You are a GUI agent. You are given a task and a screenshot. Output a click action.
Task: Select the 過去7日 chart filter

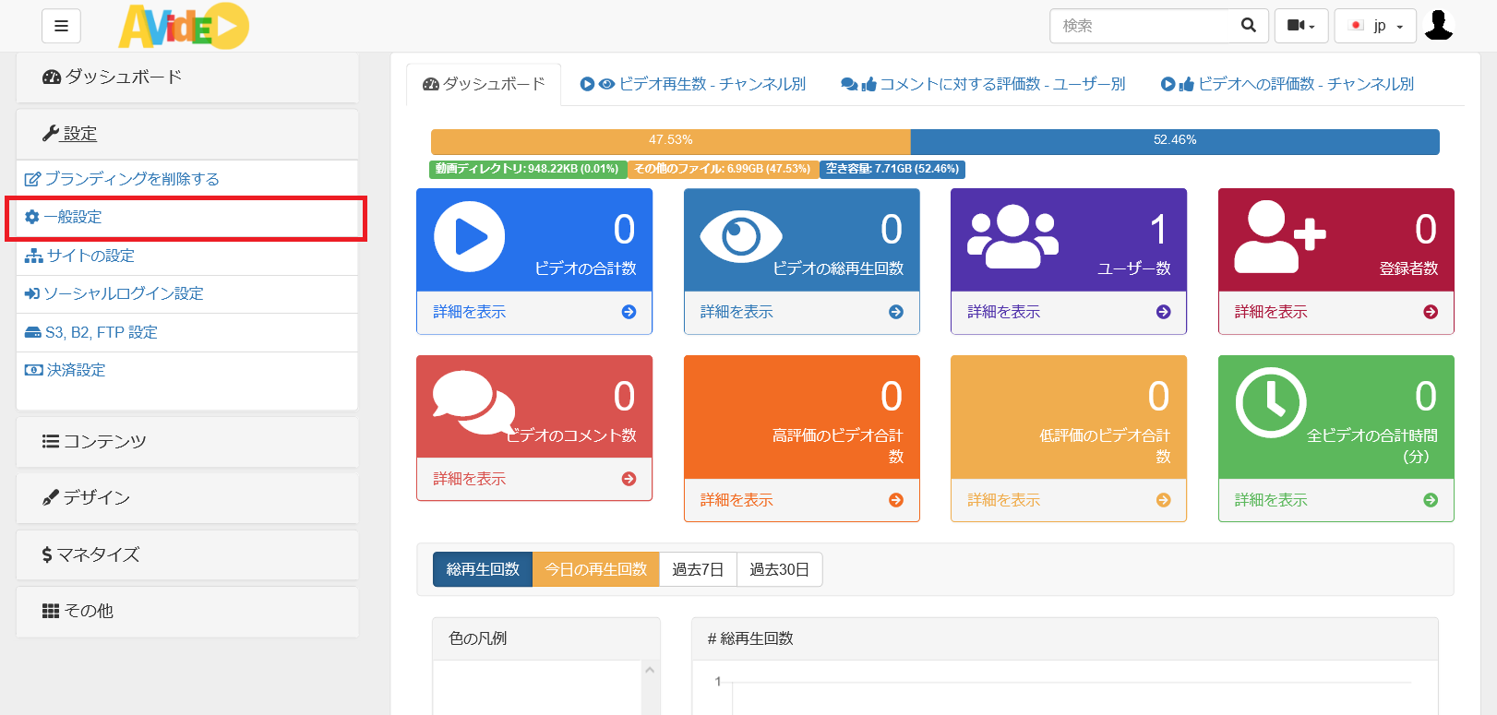[x=698, y=569]
